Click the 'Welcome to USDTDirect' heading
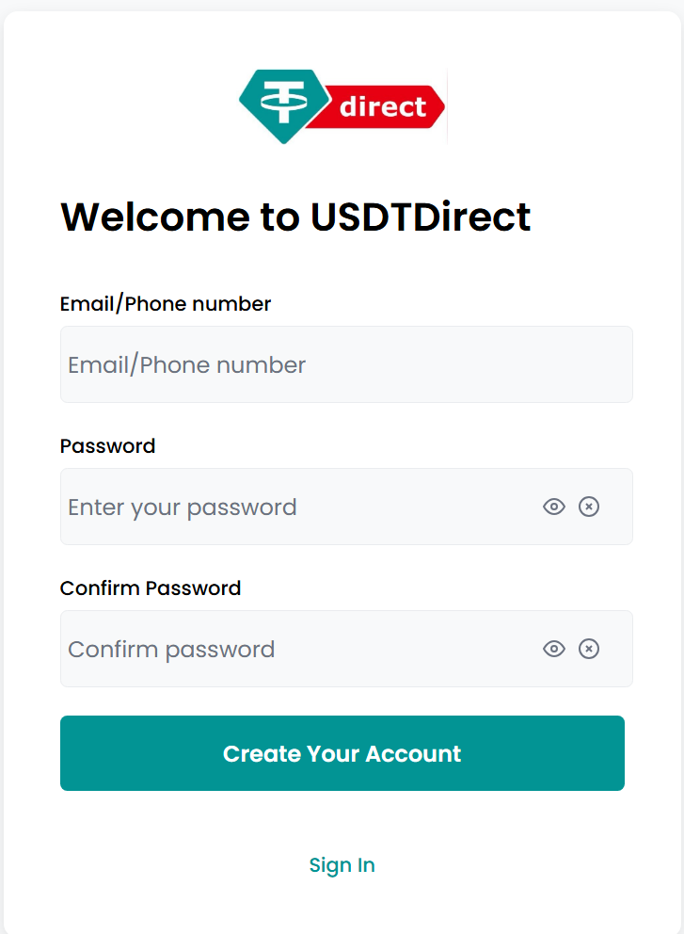The width and height of the screenshot is (684, 934). pos(295,217)
